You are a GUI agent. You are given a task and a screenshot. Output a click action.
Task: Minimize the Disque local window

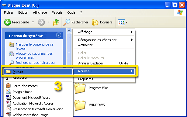coord(168,5)
